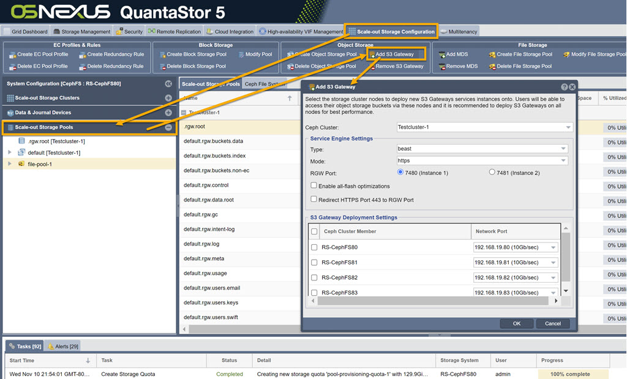Open network port dropdown for RS-CephFS82
Image resolution: width=627 pixels, height=379 pixels.
tap(554, 277)
